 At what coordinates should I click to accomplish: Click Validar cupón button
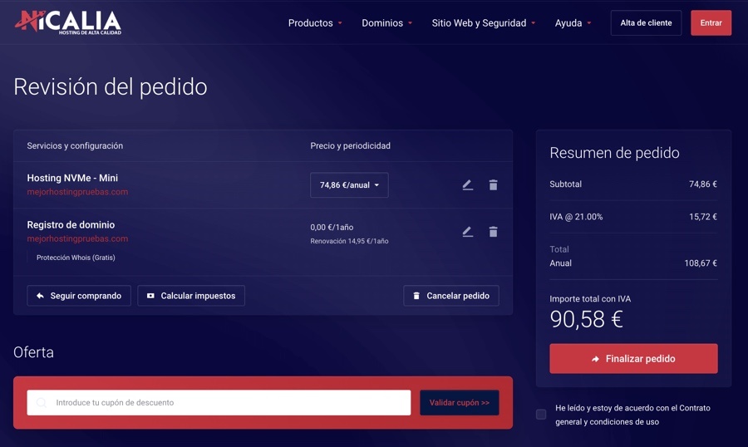pos(460,403)
